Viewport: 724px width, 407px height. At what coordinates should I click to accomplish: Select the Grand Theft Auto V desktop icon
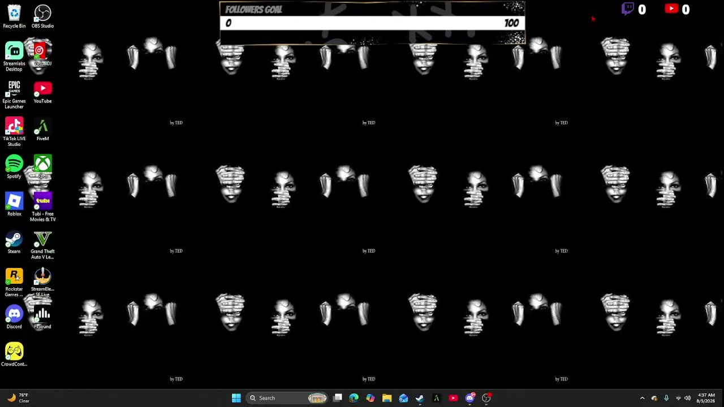[x=42, y=245]
